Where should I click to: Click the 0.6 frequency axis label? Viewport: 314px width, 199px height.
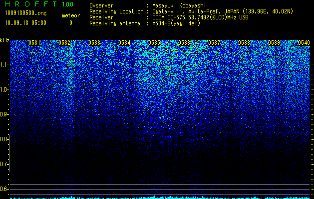tap(4, 189)
